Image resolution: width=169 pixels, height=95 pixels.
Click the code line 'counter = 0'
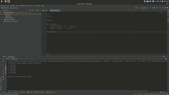tap(51, 20)
